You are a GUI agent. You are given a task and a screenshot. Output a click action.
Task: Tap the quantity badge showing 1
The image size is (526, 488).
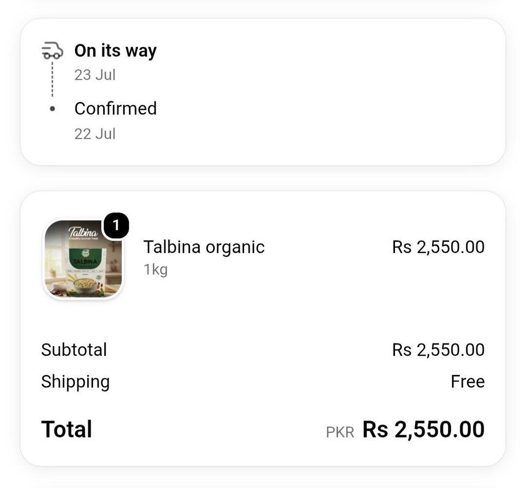[x=116, y=225]
